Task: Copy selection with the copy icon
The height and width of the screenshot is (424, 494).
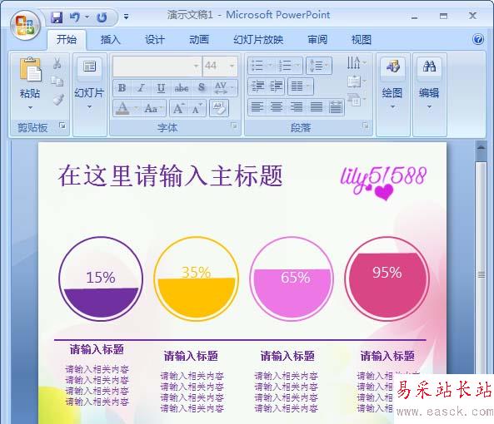Action: tap(57, 81)
